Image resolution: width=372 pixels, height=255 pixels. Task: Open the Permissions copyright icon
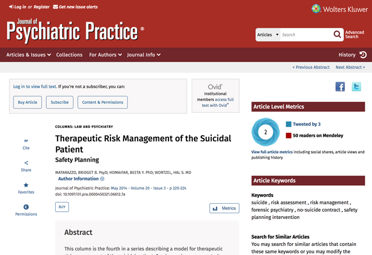[26, 207]
